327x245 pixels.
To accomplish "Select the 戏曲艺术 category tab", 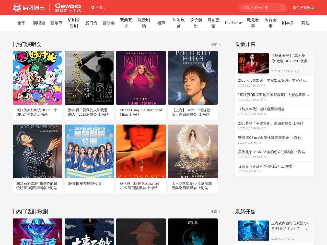I will pos(126,23).
